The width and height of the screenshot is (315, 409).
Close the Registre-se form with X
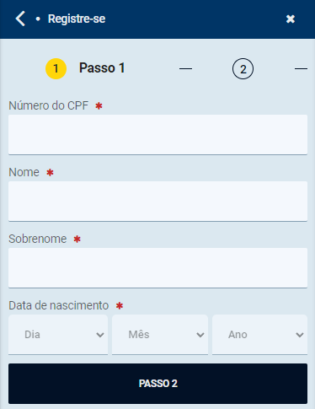(x=291, y=19)
